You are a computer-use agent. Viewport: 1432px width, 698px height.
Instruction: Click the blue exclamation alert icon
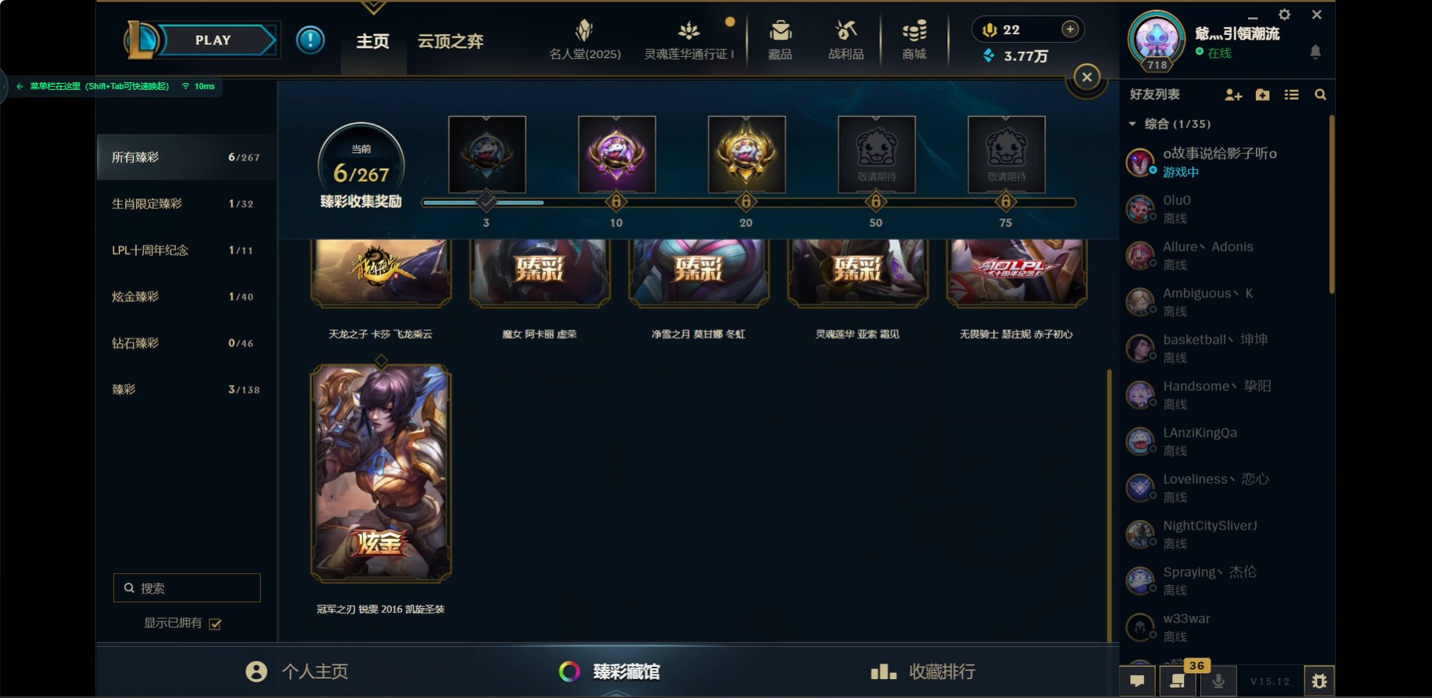[310, 40]
